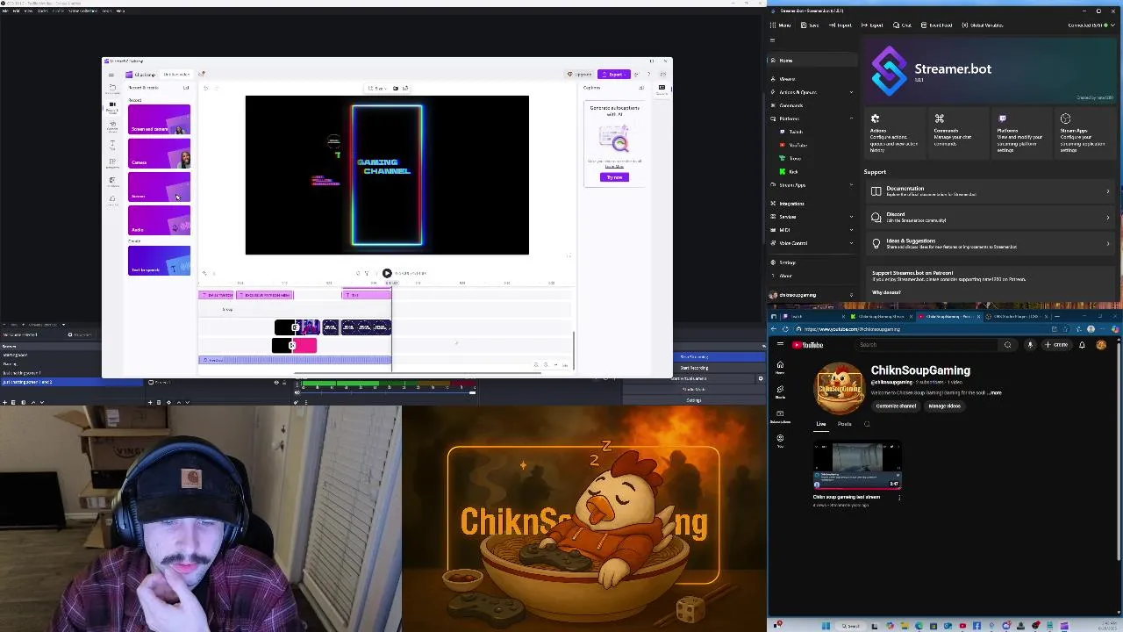Open Documentation support link
This screenshot has height=632, width=1123.
coord(990,190)
